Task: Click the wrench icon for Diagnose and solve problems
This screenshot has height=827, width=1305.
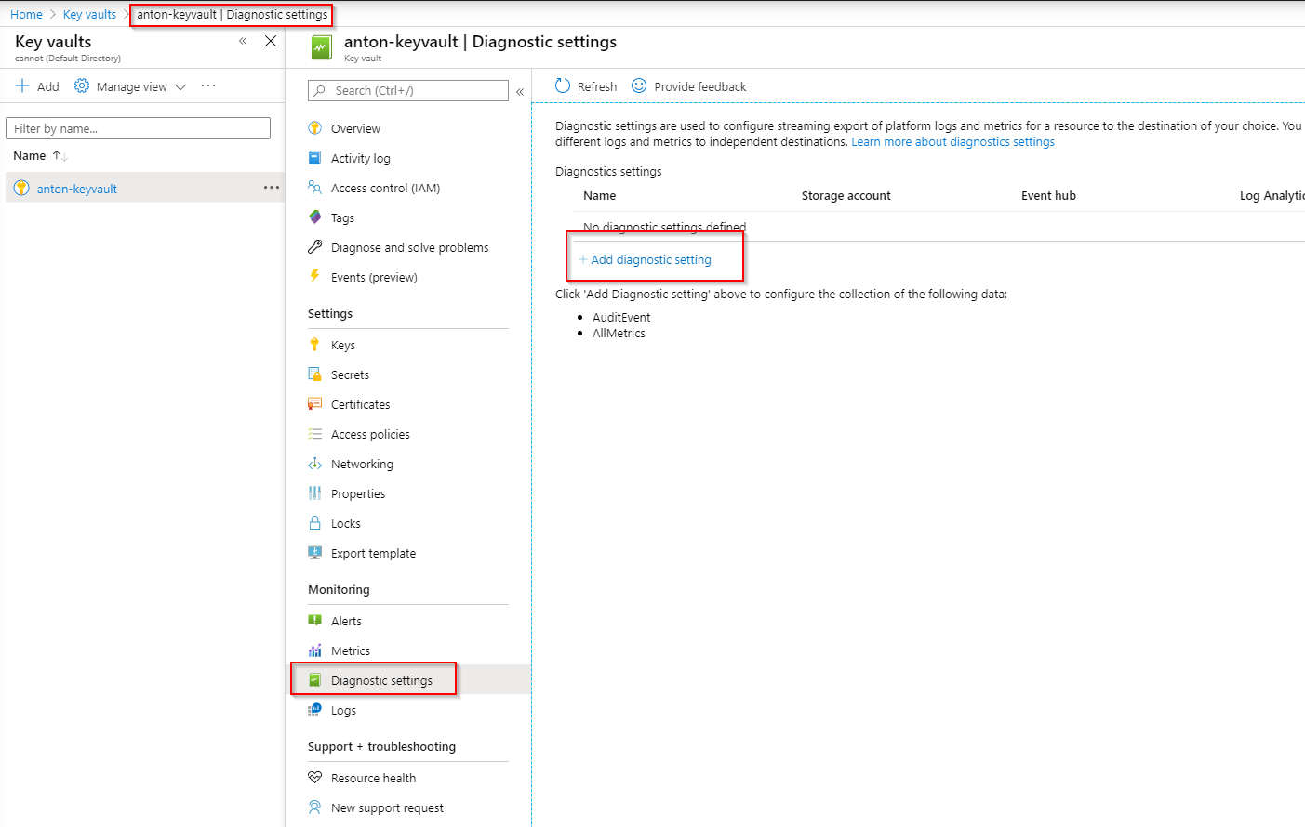Action: point(314,247)
